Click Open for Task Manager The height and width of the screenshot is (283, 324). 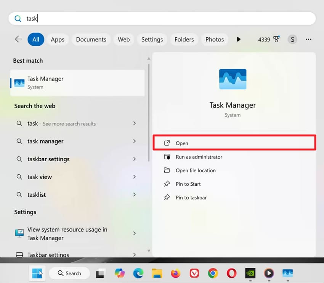coord(234,143)
